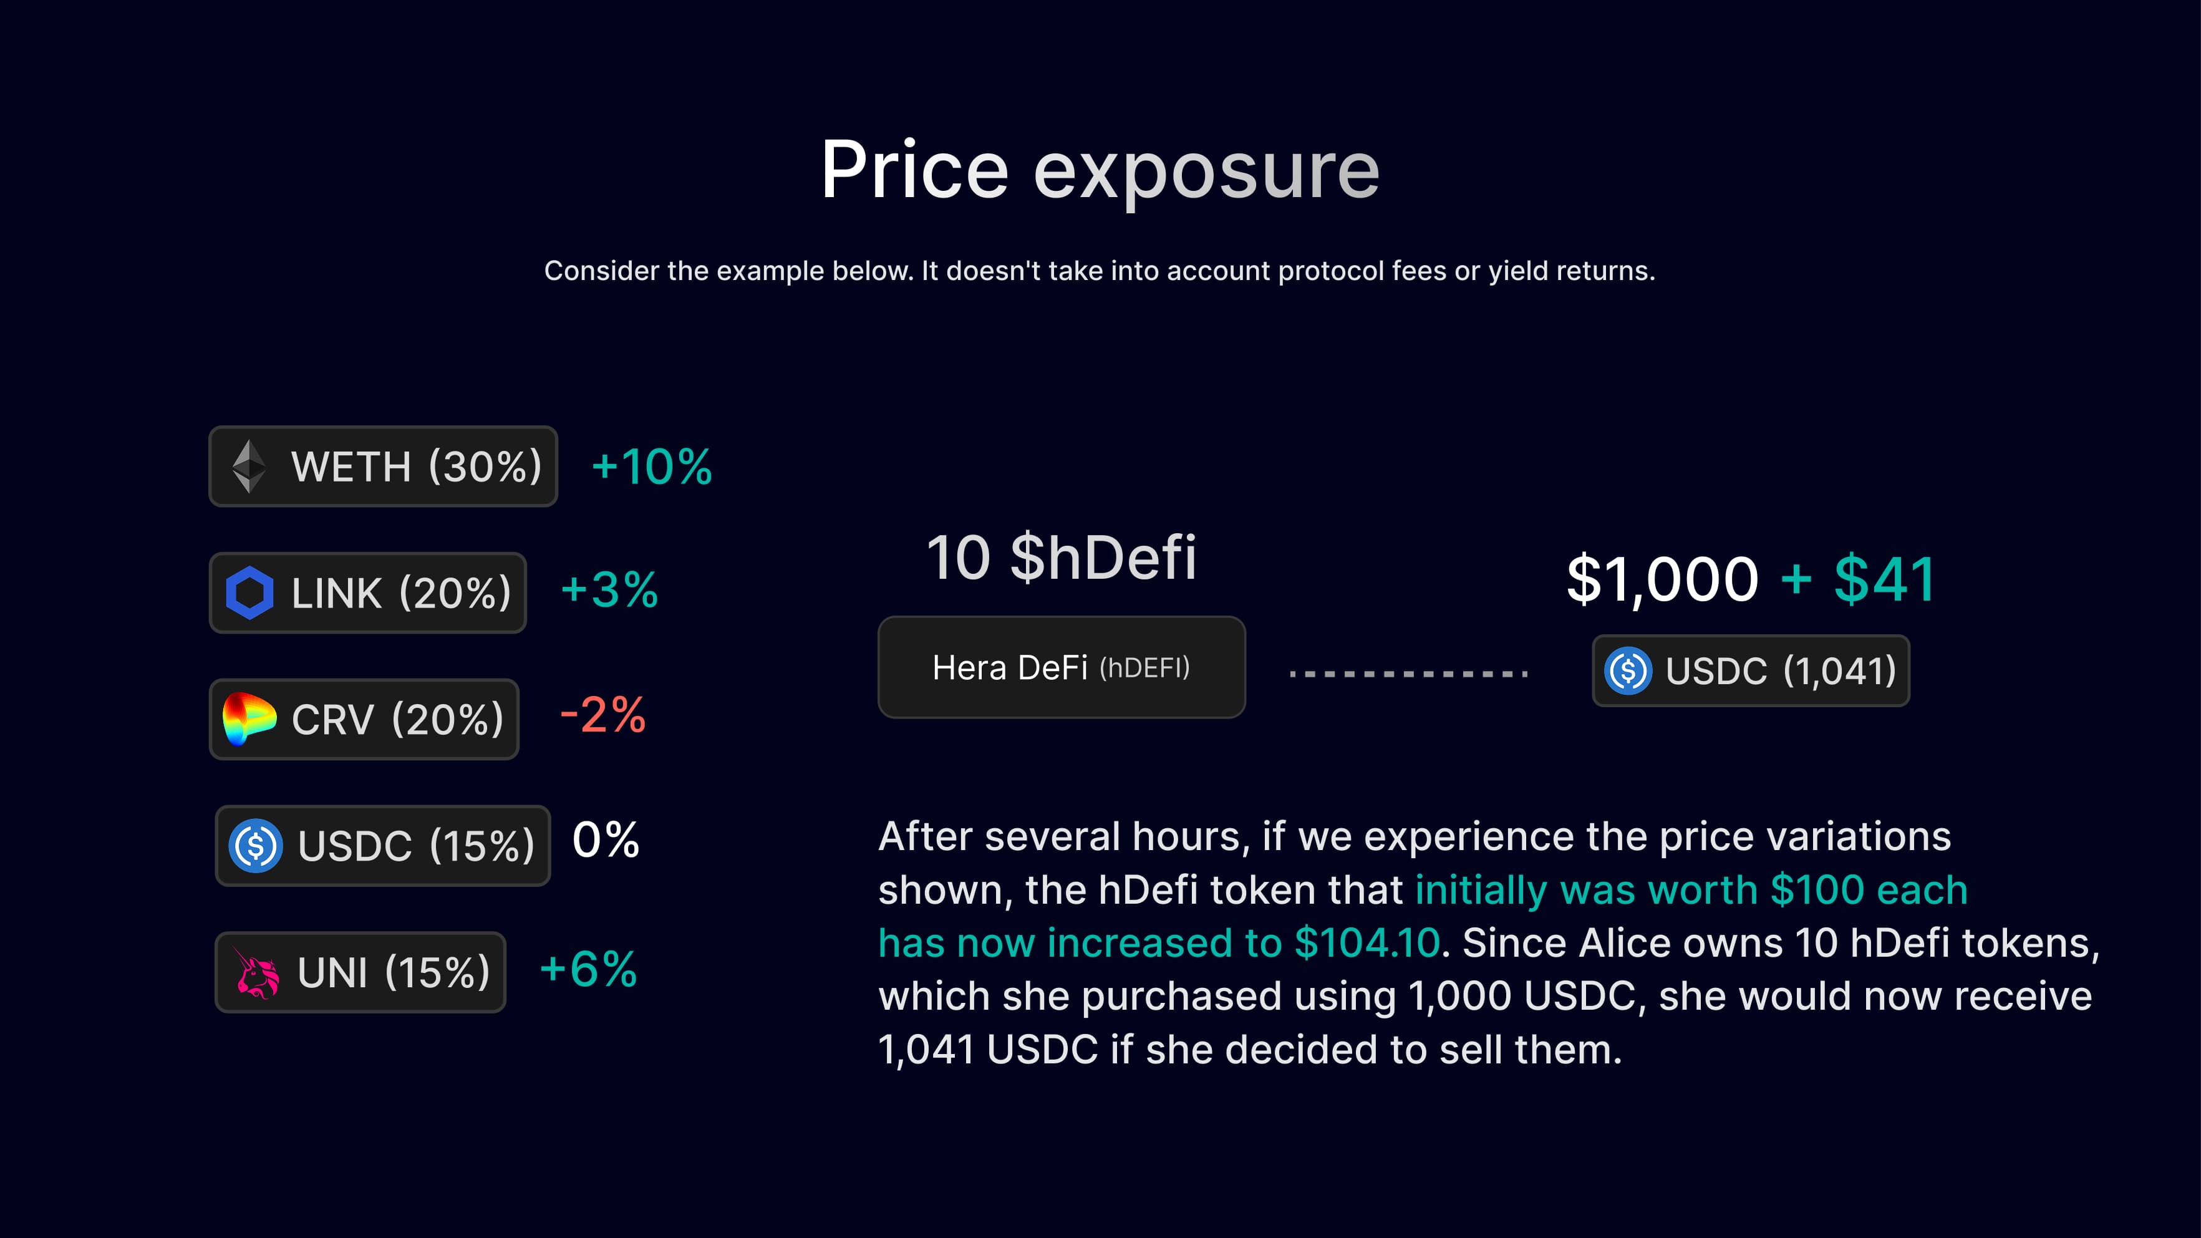Select the LINK (20%) token badge

coord(368,593)
